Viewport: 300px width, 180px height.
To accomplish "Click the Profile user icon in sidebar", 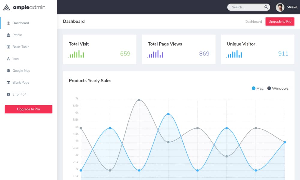I will point(8,35).
